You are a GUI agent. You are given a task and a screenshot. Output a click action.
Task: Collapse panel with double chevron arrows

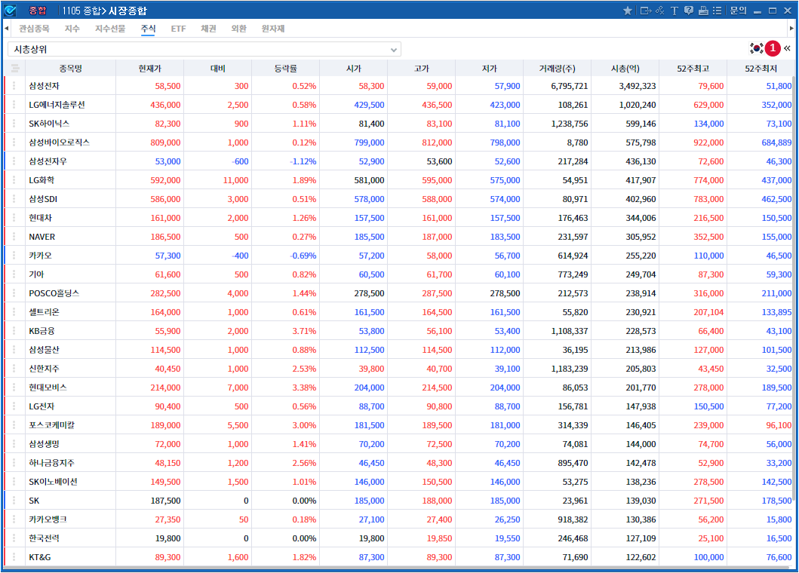click(x=788, y=49)
